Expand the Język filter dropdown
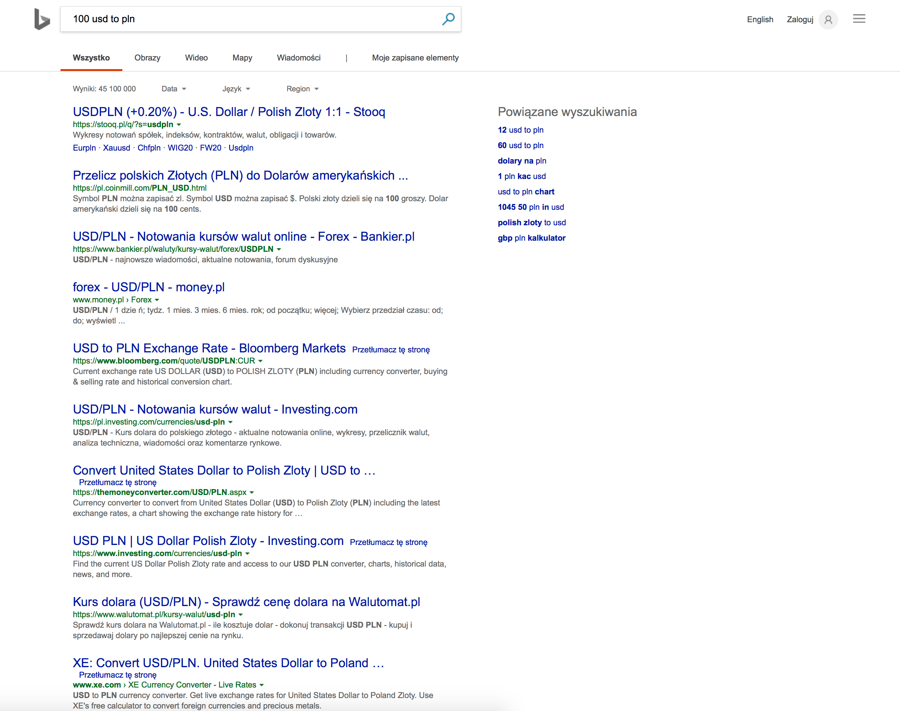The height and width of the screenshot is (711, 900). [x=236, y=89]
